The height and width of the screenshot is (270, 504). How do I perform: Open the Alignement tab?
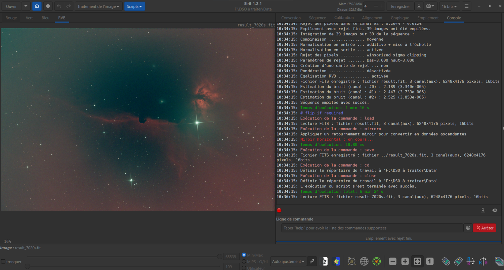click(372, 18)
